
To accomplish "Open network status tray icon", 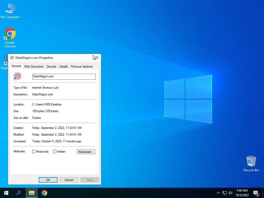I will 225,193.
